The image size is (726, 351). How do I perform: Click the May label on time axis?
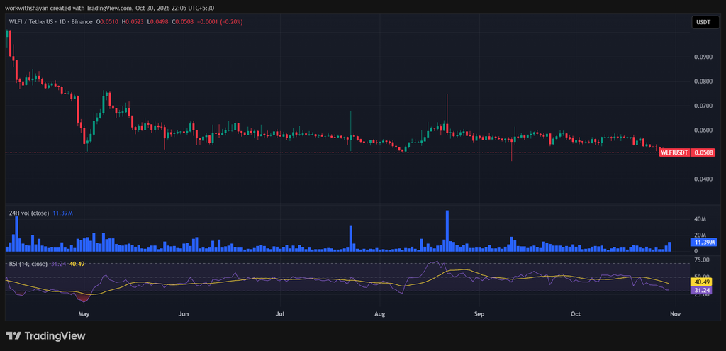[x=84, y=314]
